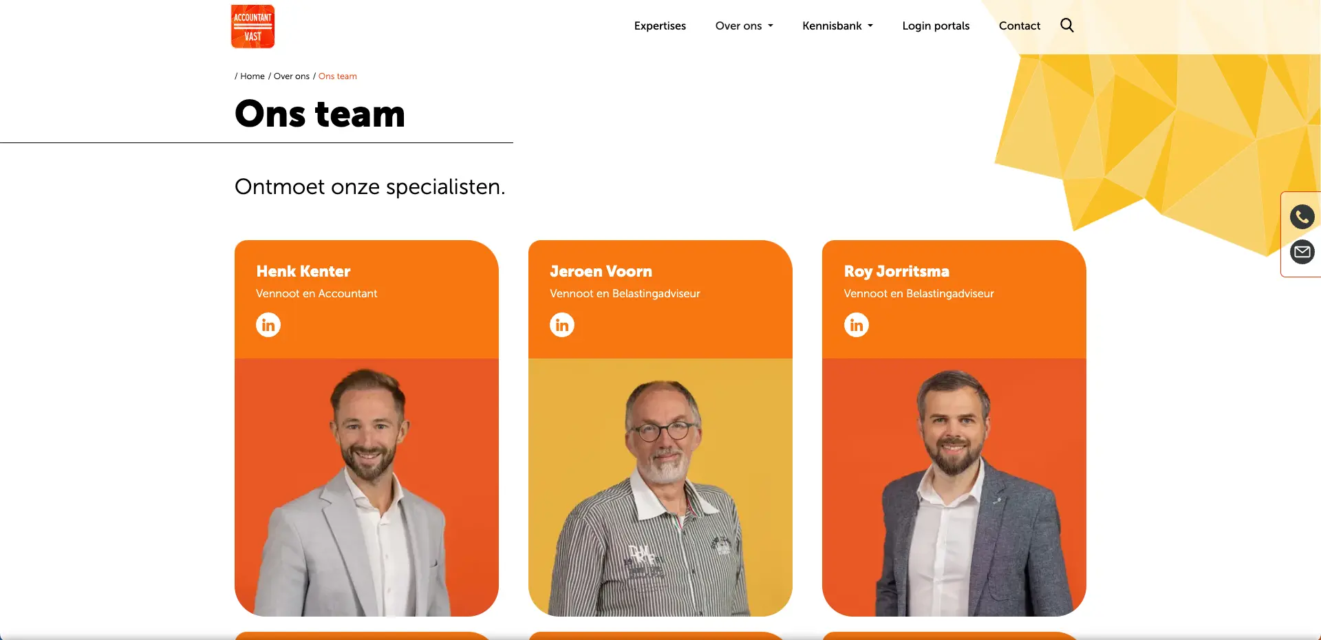Click the email envelope side icon
The height and width of the screenshot is (640, 1321).
click(x=1302, y=252)
